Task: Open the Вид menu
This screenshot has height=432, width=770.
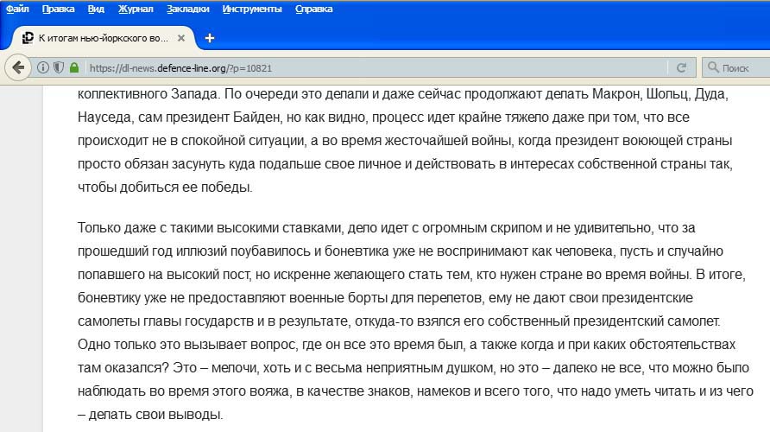Action: (x=96, y=9)
